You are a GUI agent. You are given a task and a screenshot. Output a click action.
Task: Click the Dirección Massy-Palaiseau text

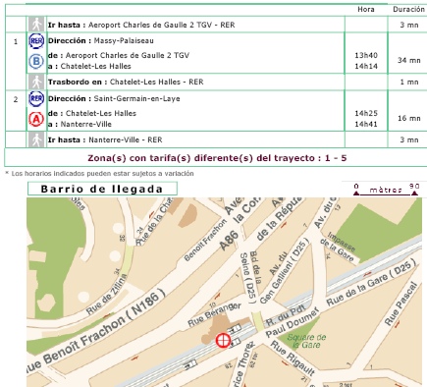click(x=101, y=41)
